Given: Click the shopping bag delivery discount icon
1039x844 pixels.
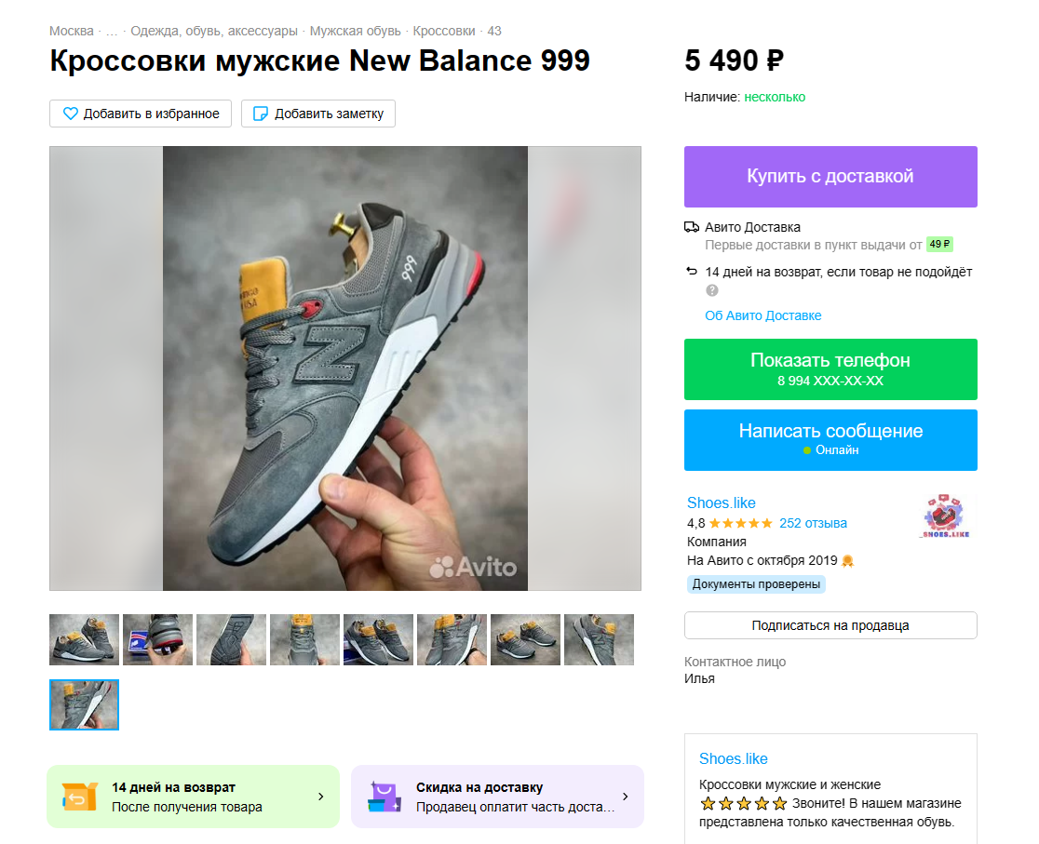Looking at the screenshot, I should click(x=384, y=797).
